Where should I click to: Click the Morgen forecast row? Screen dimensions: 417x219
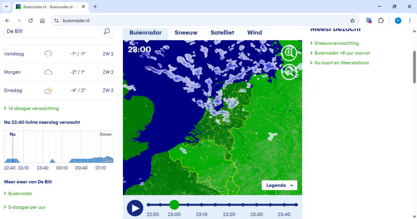coord(59,72)
